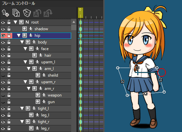182x132 pixels.
Task: Select the 'weapon' part name
Action: pos(55,96)
